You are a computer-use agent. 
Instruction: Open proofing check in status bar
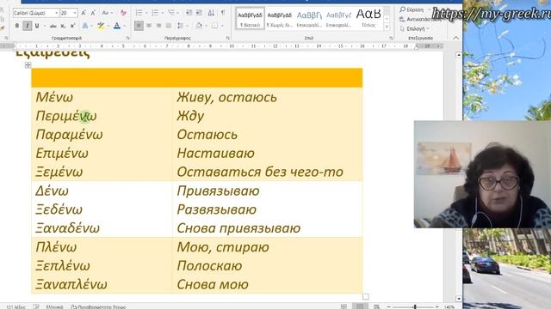pos(36,306)
